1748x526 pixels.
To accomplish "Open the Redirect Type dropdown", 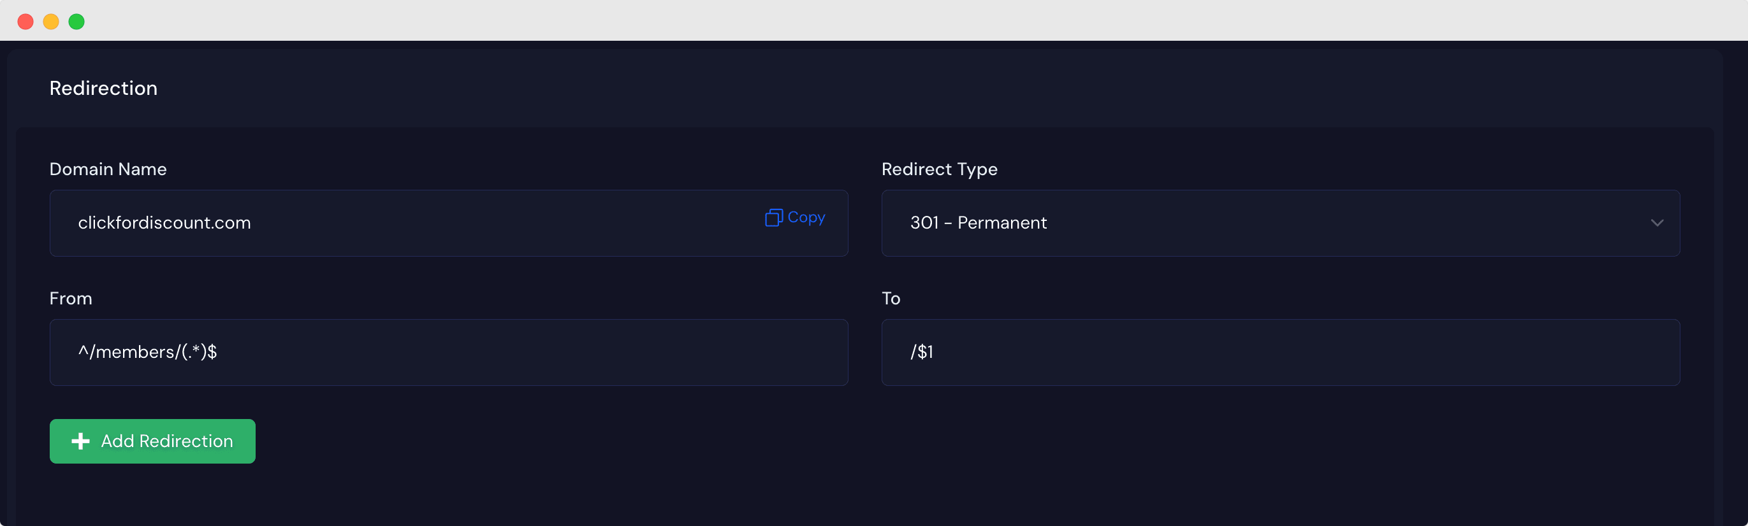I will pos(1280,223).
